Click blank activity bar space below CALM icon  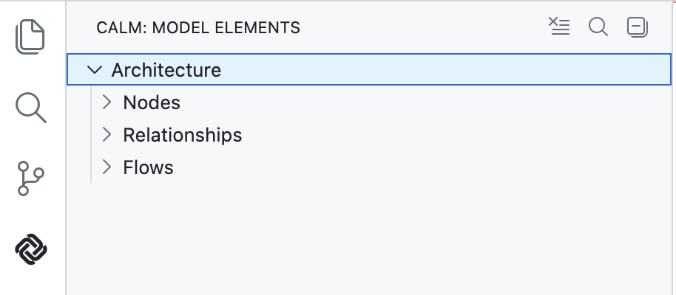click(x=31, y=284)
